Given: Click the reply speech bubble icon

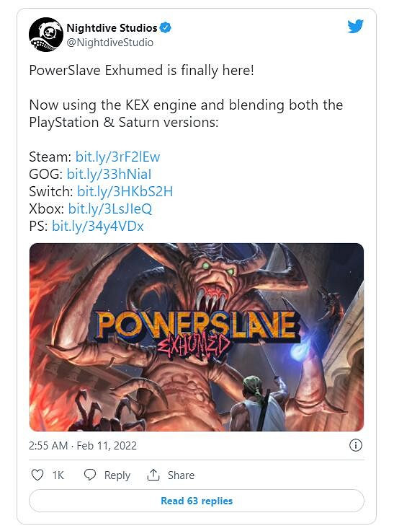Looking at the screenshot, I should [90, 475].
